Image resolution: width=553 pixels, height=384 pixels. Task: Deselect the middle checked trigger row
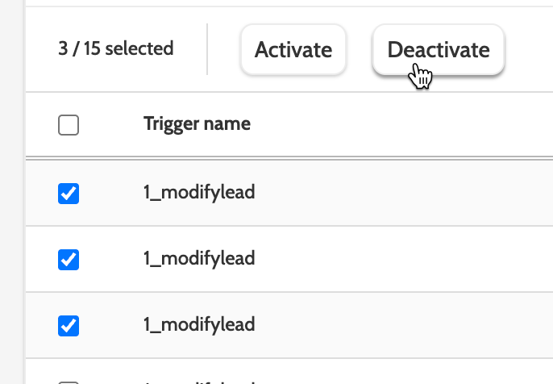[69, 259]
